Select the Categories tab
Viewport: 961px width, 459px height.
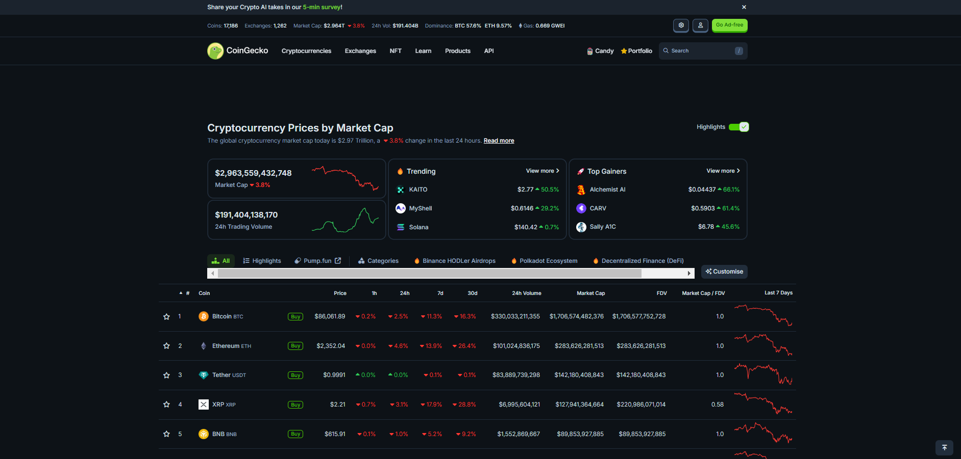click(378, 261)
